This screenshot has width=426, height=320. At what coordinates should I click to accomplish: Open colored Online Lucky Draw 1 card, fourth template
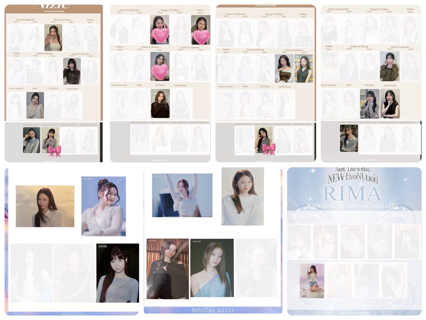coord(349,138)
